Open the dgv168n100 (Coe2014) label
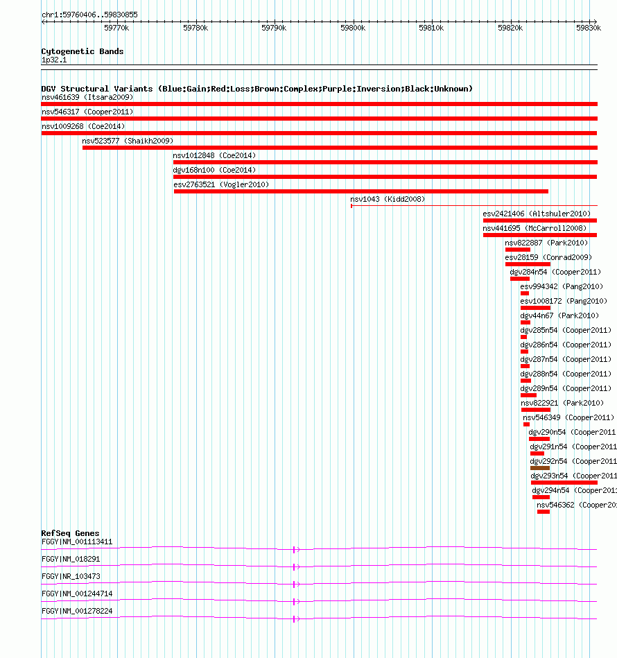The height and width of the screenshot is (658, 617). coord(214,170)
